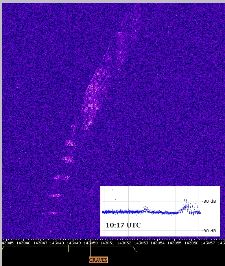Screen dimensions: 225x266
Task: Click the 143053 frequency scale label
Action: [141, 243]
